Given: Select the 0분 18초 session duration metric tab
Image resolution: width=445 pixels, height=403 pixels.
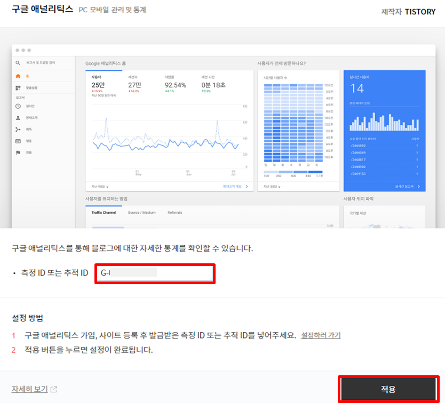Looking at the screenshot, I should pos(213,84).
